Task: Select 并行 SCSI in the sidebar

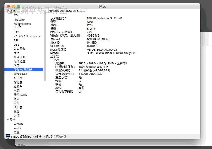Action: tap(20, 74)
